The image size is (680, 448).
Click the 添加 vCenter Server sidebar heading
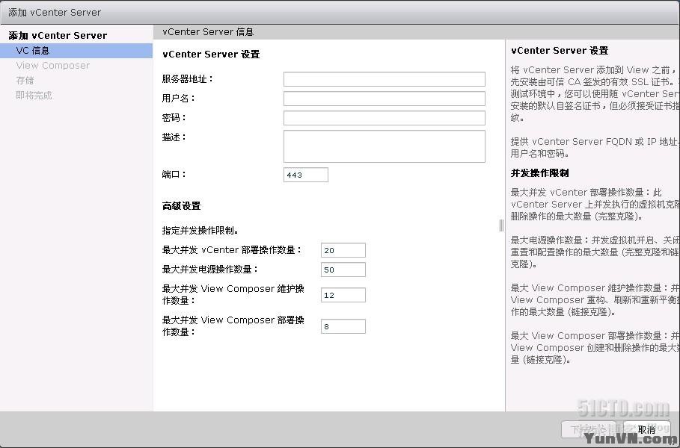(58, 36)
